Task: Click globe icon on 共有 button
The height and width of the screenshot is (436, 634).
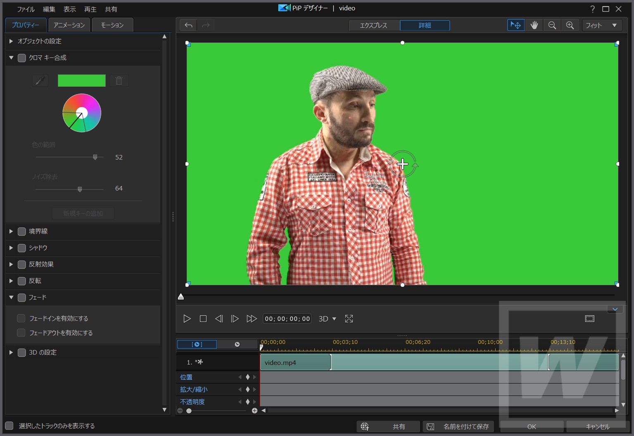Action: tap(365, 426)
